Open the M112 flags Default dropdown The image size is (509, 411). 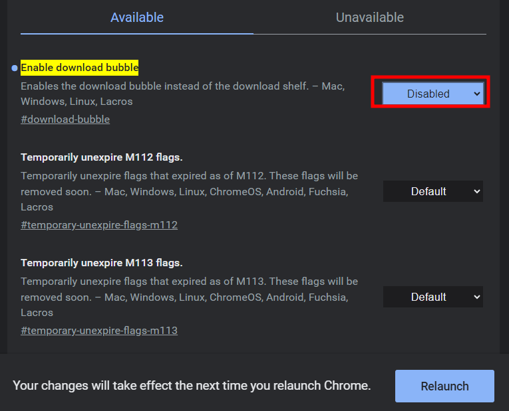pos(432,191)
